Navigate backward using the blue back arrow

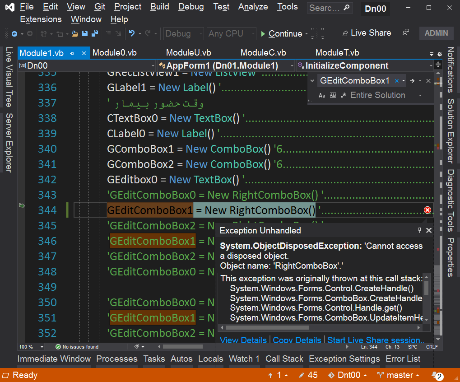coord(14,33)
